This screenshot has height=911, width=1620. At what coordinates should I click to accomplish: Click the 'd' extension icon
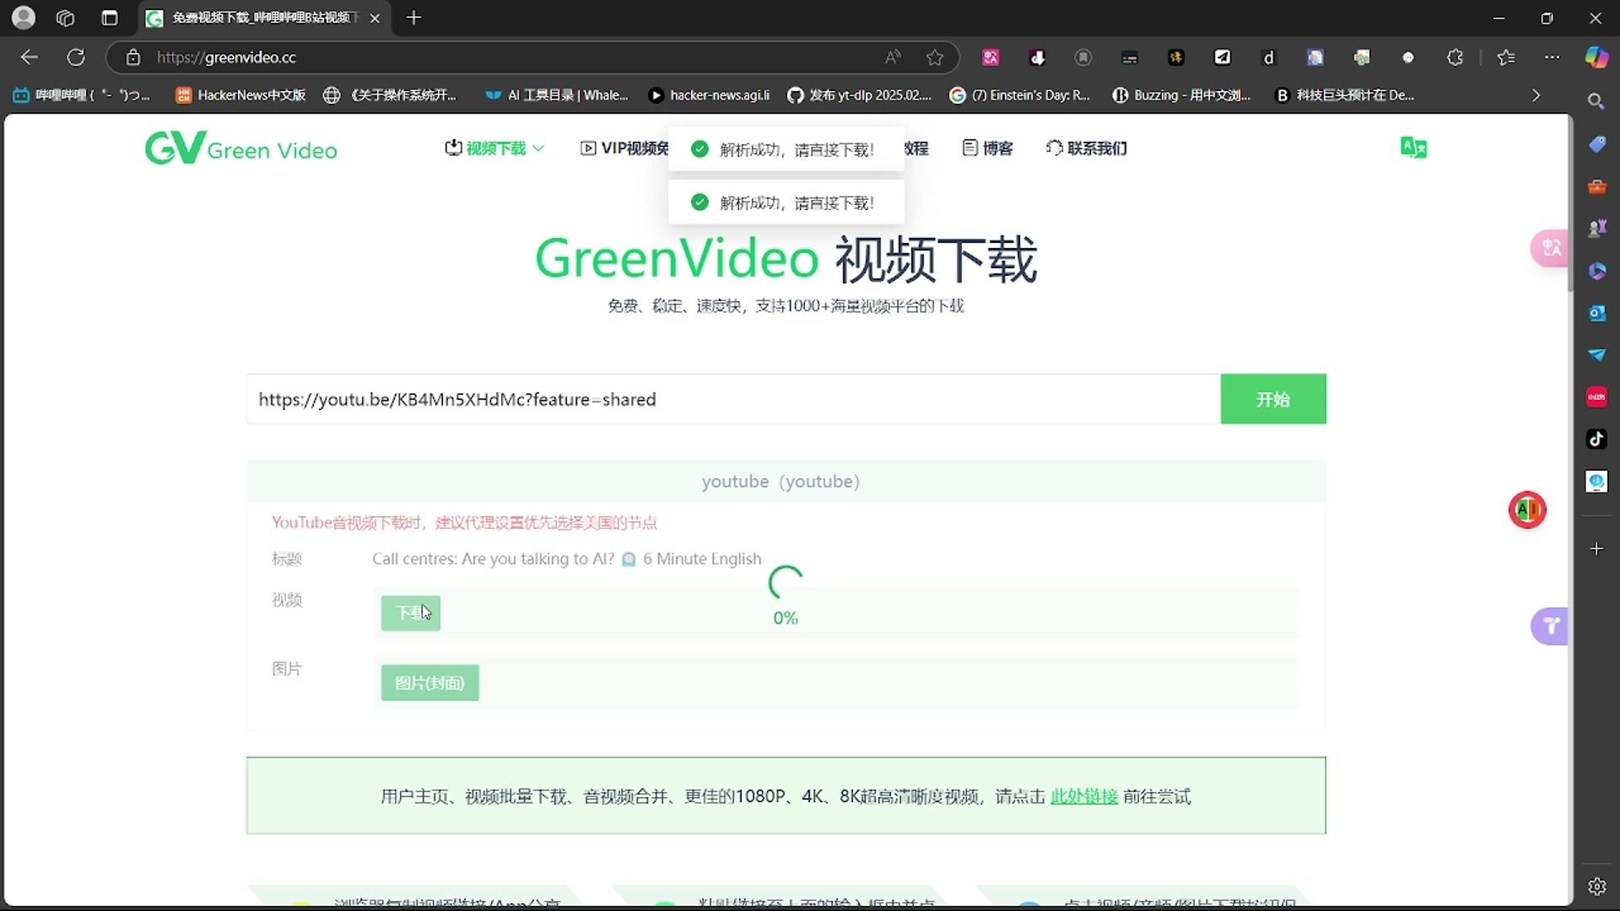tap(1268, 57)
